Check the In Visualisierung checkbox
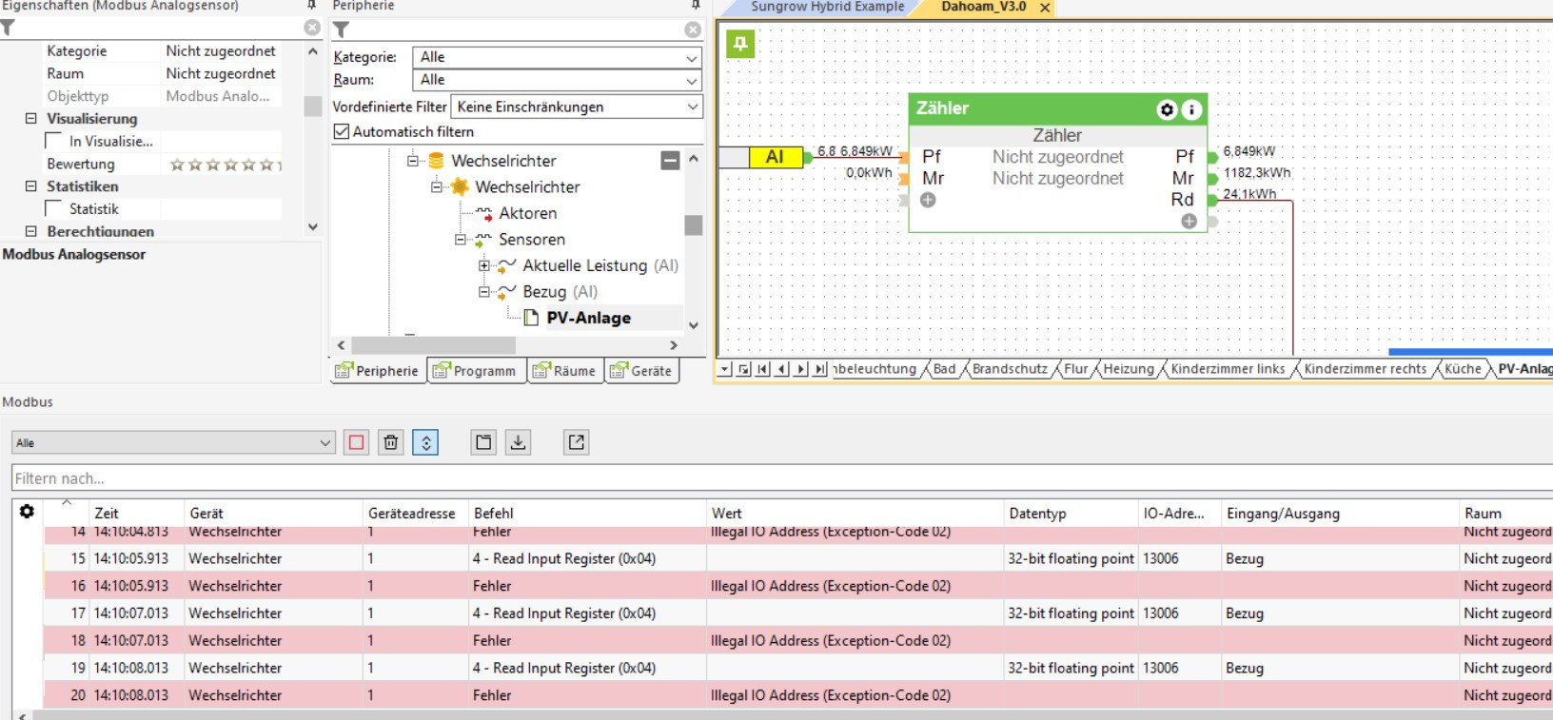The width and height of the screenshot is (1553, 720). (x=54, y=142)
